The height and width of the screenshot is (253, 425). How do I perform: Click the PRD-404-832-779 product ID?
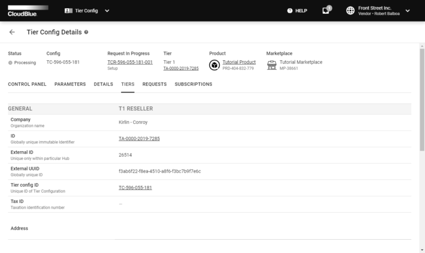(238, 68)
